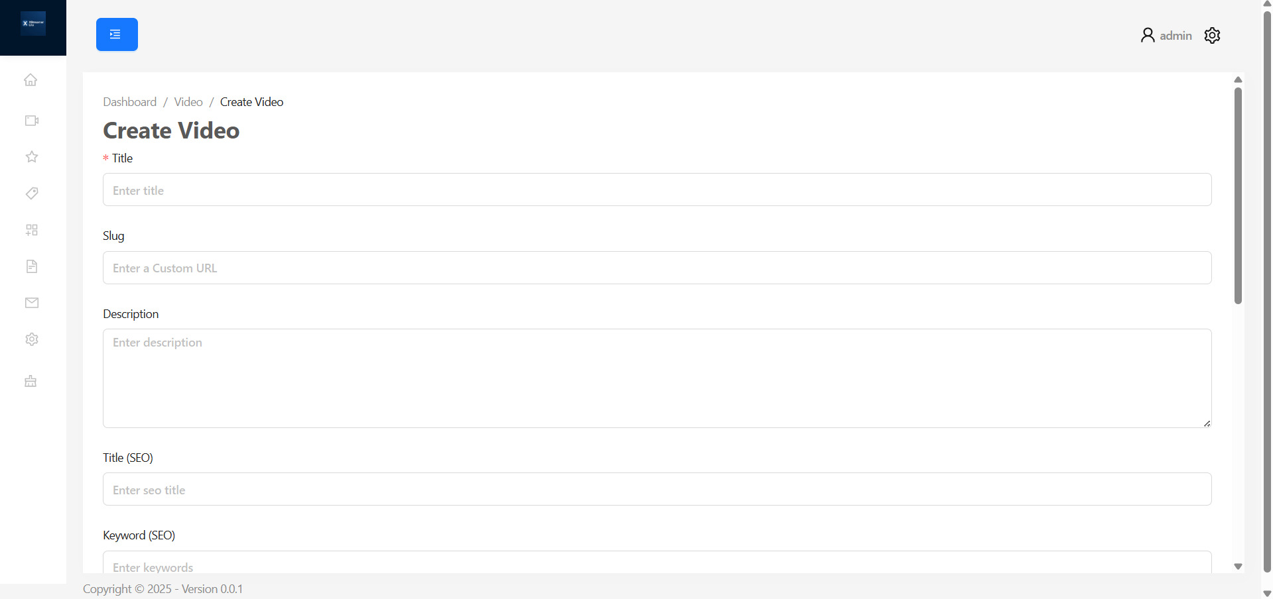Open the home icon in the sidebar
1273x599 pixels.
pos(31,80)
